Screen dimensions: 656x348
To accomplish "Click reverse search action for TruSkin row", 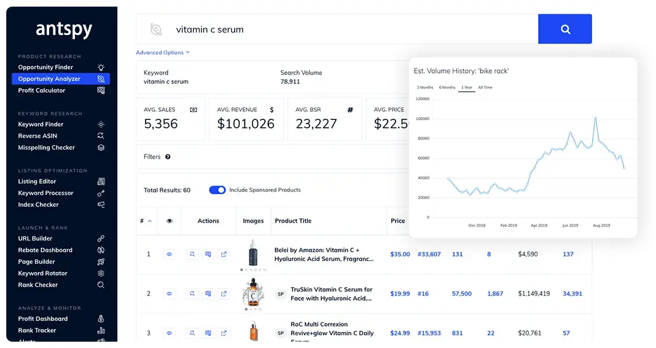I will 192,293.
